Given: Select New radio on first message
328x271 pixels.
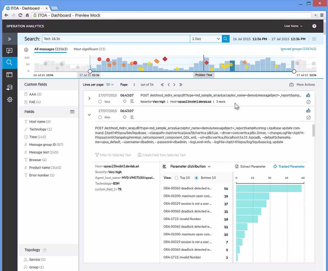Looking at the screenshot, I should point(100,101).
